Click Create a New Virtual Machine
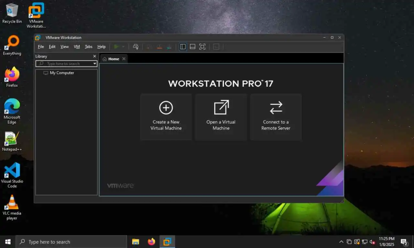414x248 pixels. (166, 117)
